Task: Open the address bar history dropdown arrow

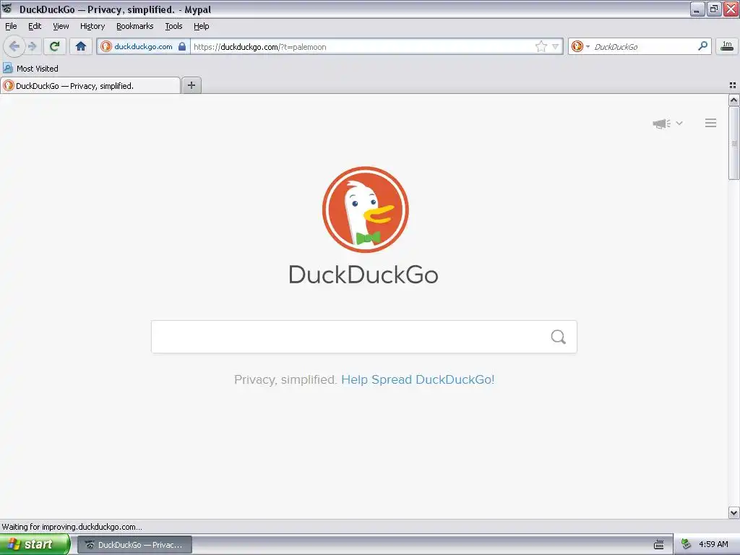Action: pos(556,46)
